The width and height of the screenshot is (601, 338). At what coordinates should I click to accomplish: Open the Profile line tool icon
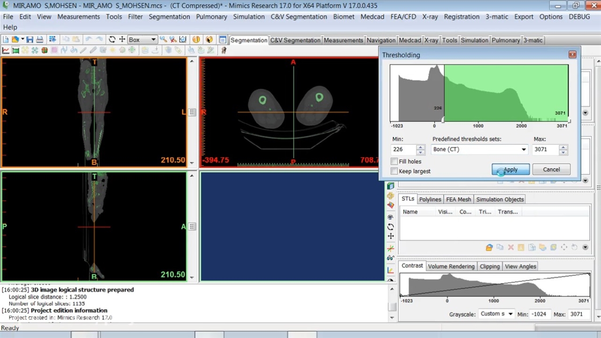coord(6,50)
